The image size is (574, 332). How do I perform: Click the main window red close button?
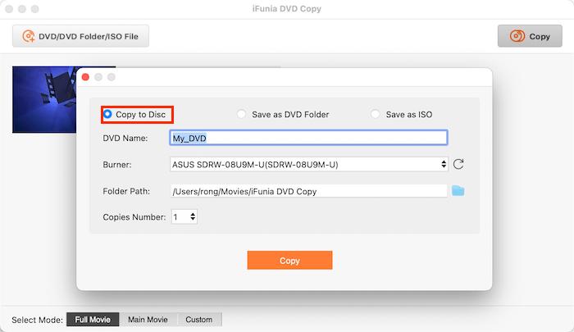click(10, 8)
